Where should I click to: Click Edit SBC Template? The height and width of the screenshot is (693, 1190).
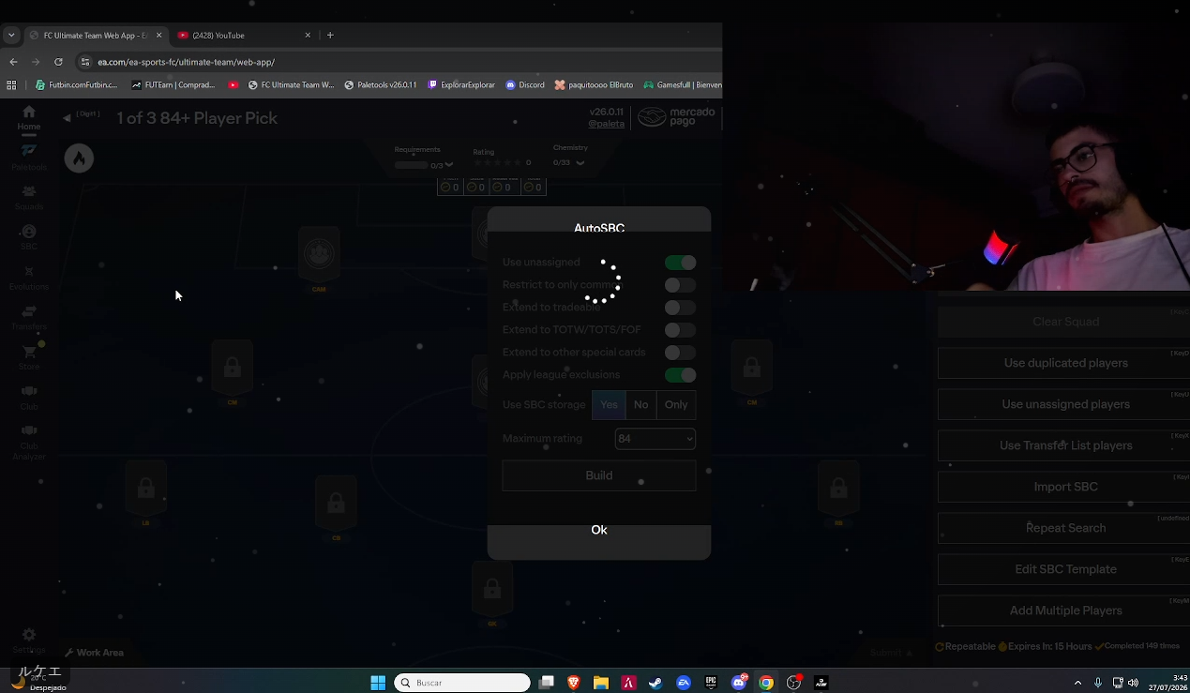tap(1066, 569)
